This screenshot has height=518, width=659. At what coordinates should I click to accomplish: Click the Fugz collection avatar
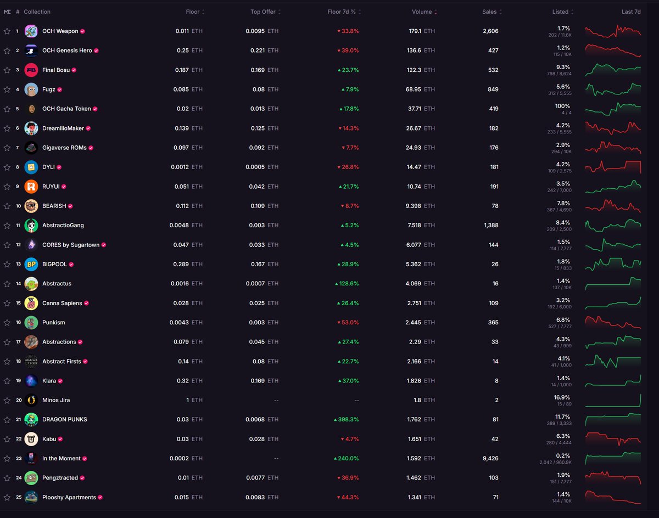pyautogui.click(x=31, y=89)
